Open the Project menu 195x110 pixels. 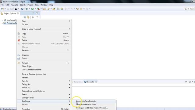pos(30,5)
